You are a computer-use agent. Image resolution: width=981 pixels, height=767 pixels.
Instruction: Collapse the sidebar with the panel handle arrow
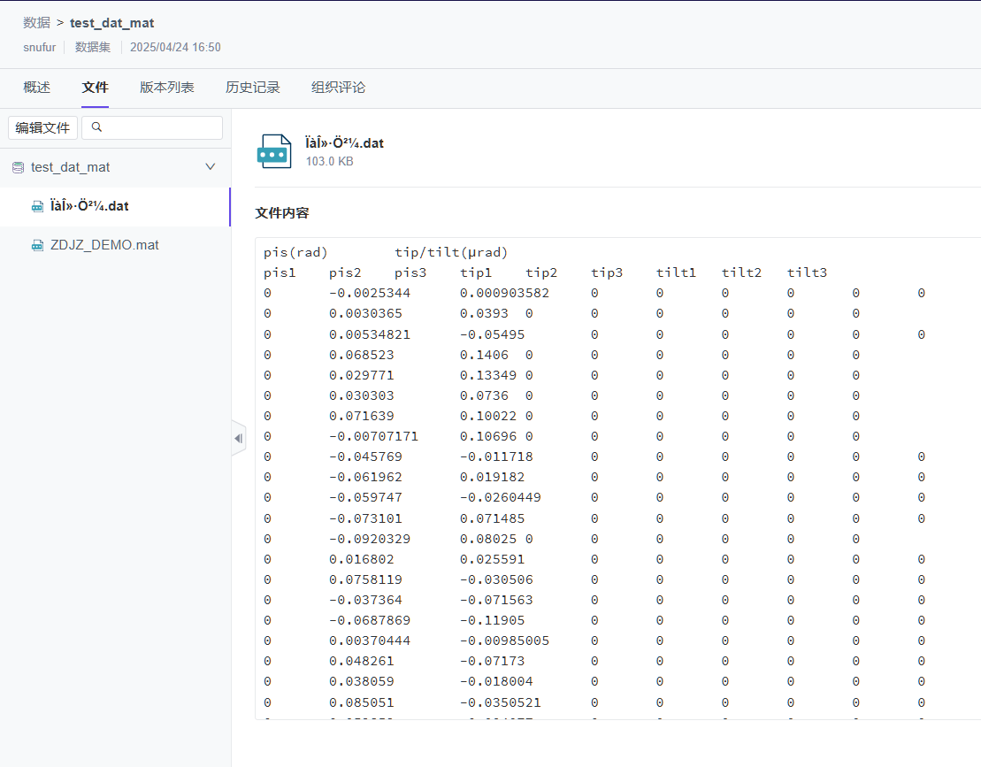coord(238,438)
